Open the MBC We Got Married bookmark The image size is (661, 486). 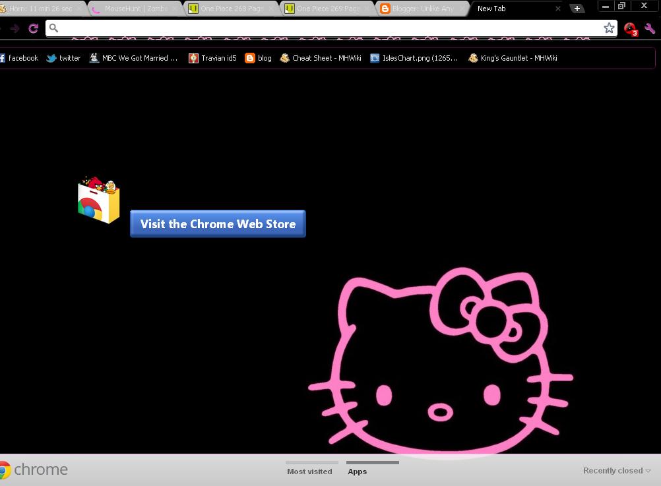click(134, 58)
